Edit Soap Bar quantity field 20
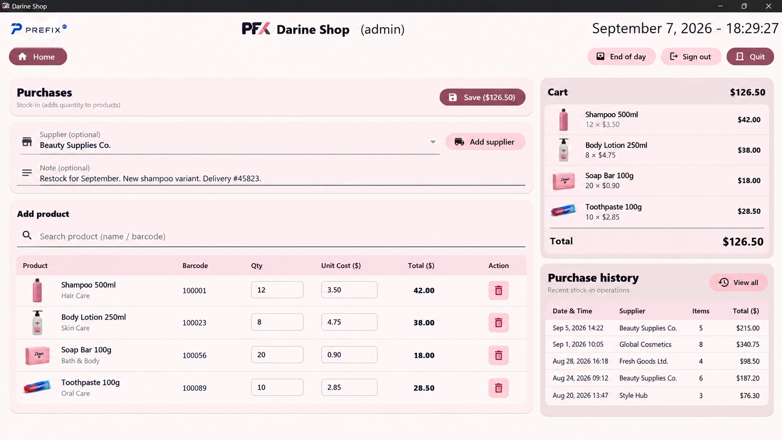The height and width of the screenshot is (440, 782). (x=277, y=355)
